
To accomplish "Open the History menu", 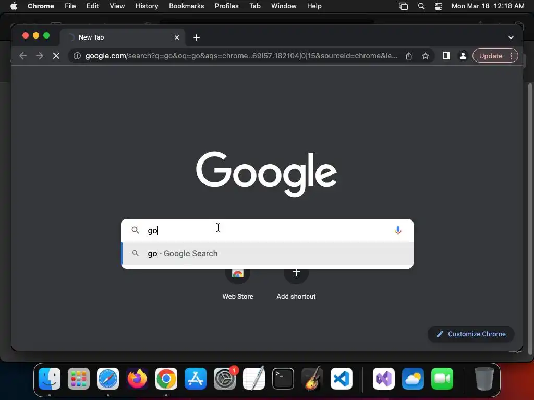I will tap(147, 6).
